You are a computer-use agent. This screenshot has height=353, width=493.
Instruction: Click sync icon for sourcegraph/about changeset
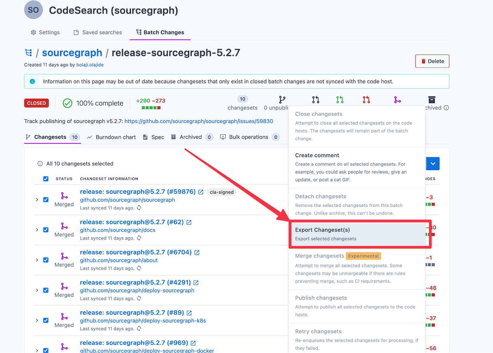point(139,268)
